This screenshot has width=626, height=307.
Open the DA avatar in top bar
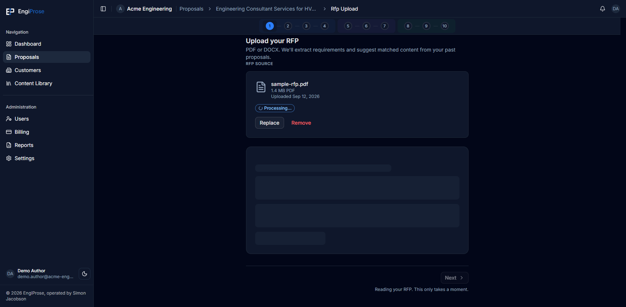pos(616,9)
